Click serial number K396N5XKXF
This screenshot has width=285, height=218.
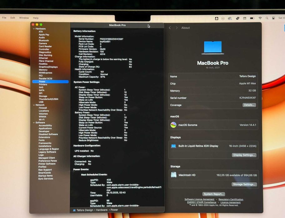point(247,98)
